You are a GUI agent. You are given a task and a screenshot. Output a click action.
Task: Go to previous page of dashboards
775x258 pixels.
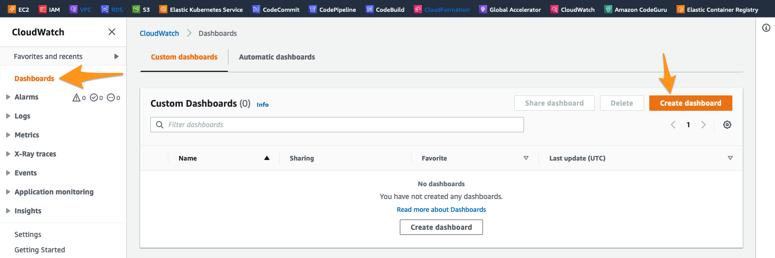tap(673, 125)
